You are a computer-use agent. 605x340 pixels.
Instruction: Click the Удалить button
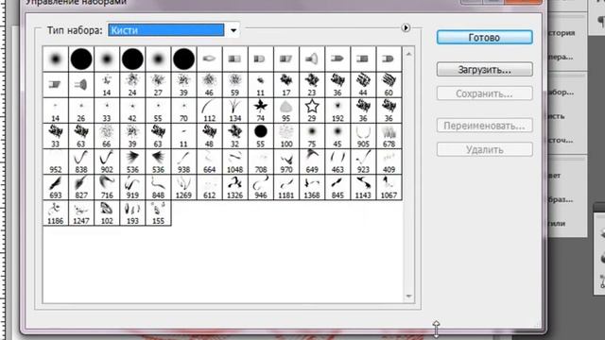485,149
